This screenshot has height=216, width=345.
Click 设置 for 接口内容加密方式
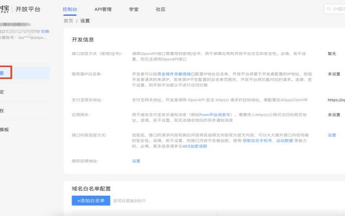pos(332,135)
